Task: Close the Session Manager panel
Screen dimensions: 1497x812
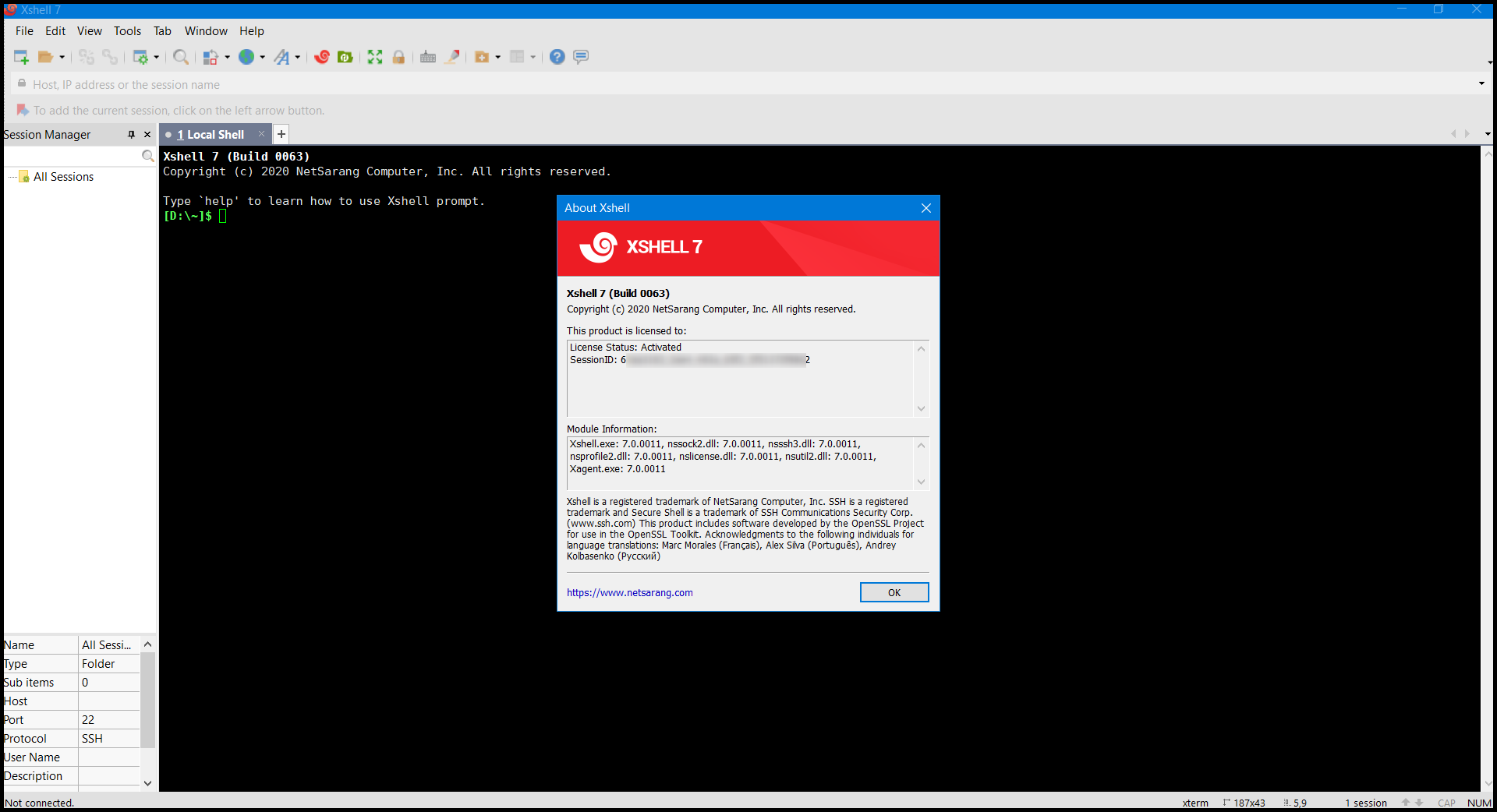Action: [x=147, y=135]
